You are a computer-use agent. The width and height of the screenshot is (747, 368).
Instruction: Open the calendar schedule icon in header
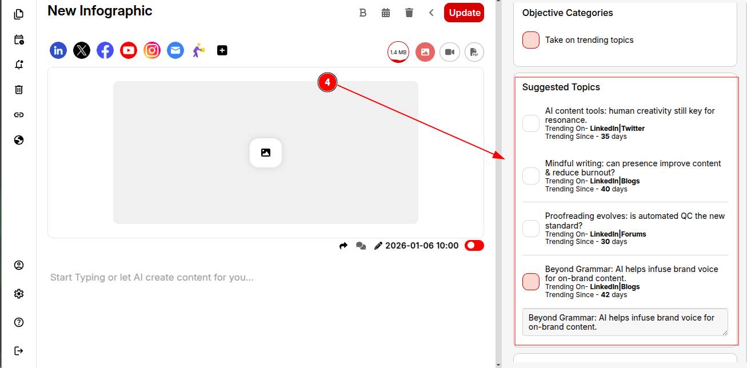pyautogui.click(x=386, y=13)
